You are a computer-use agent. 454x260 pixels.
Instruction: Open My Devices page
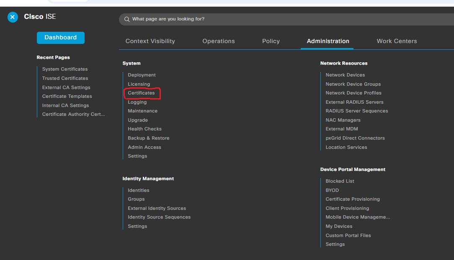(x=339, y=226)
